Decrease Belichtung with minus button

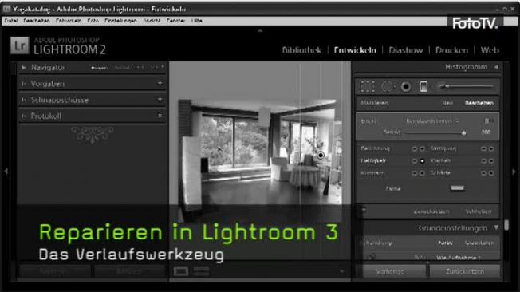click(x=414, y=148)
